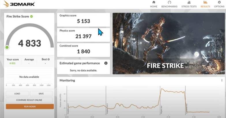
Task: Click the Combined score value 1 840
Action: coord(84,51)
